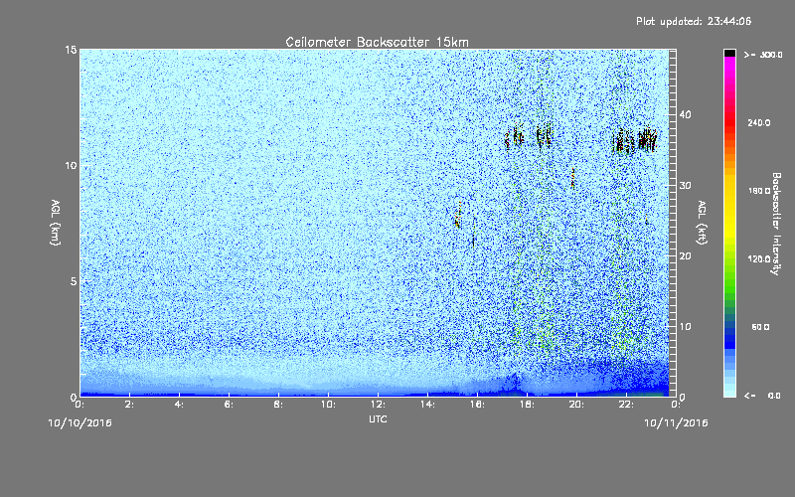Click the high cloud echo cluster near 22 UTC
This screenshot has height=497, width=795.
pyautogui.click(x=634, y=140)
